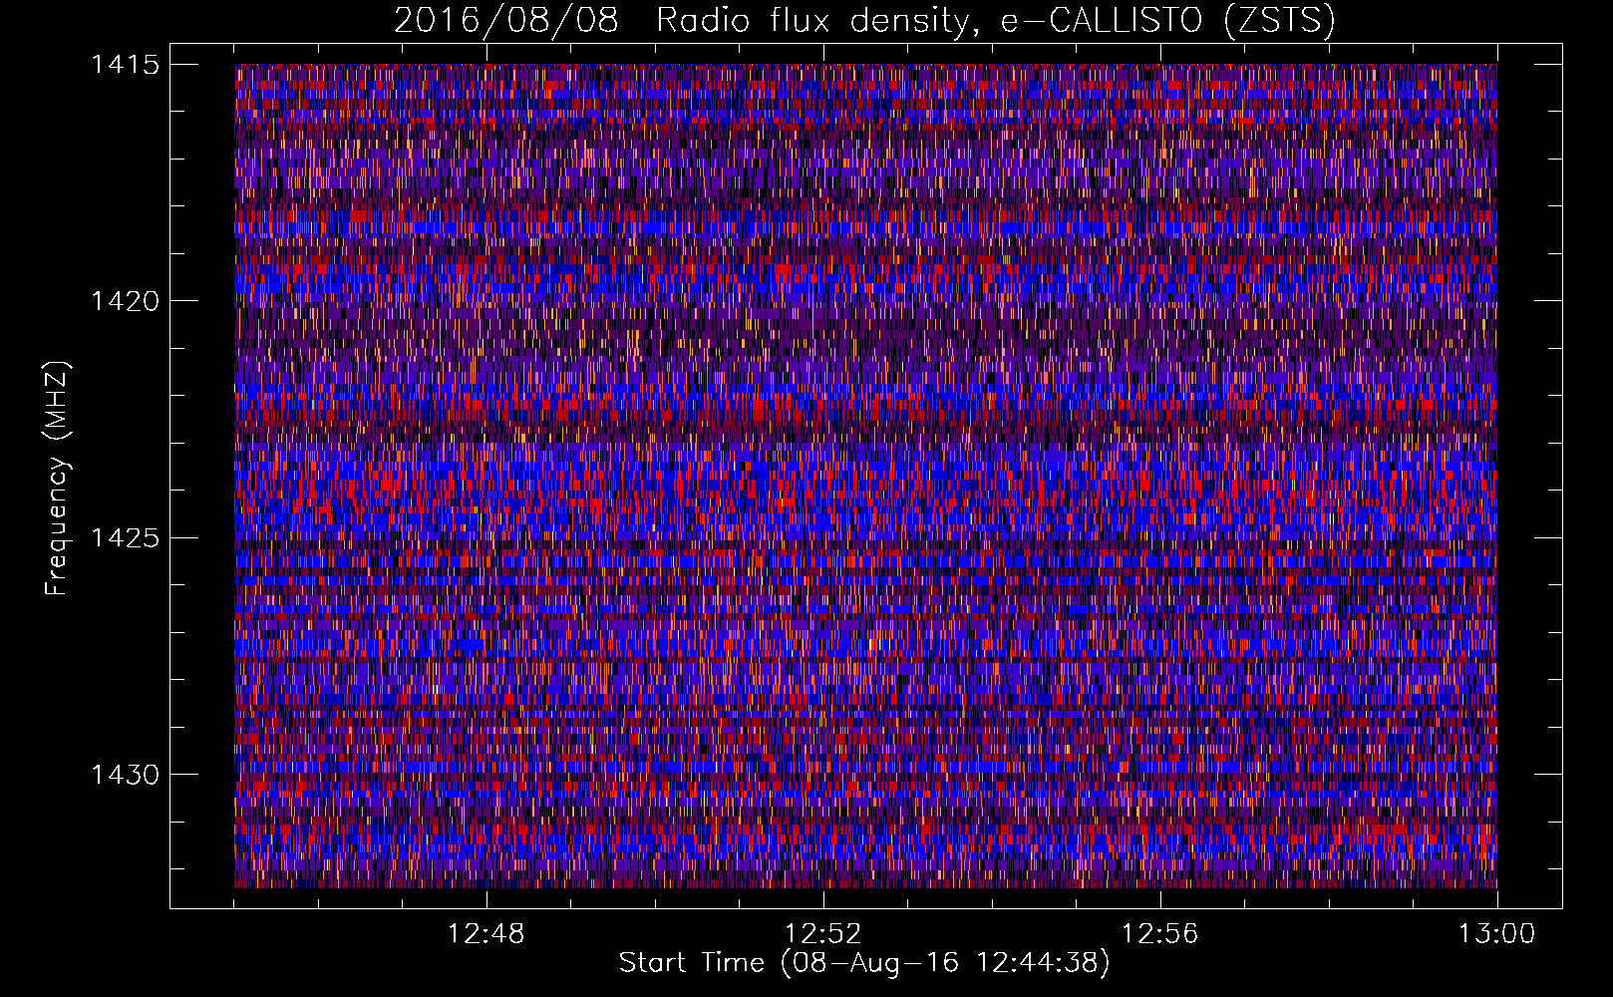The height and width of the screenshot is (997, 1613).
Task: Click the 'Frequency (MHZ)' axis title
Action: pos(58,479)
